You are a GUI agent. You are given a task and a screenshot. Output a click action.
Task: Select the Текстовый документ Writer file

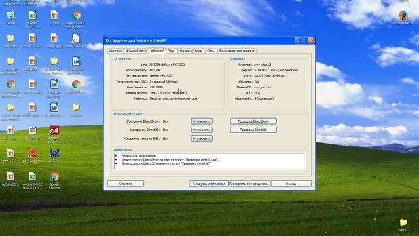click(76, 61)
